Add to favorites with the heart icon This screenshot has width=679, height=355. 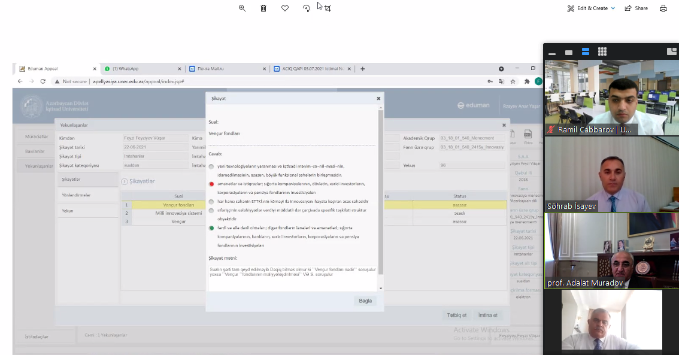285,8
